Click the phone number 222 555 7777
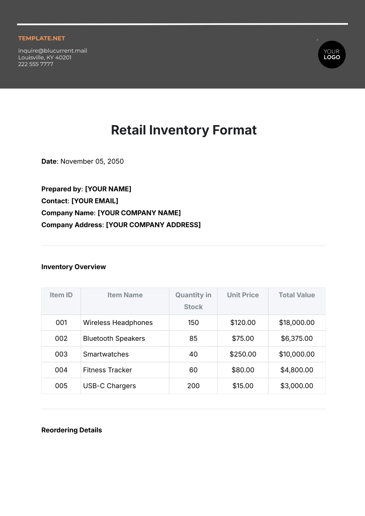This screenshot has height=516, width=365. [36, 64]
